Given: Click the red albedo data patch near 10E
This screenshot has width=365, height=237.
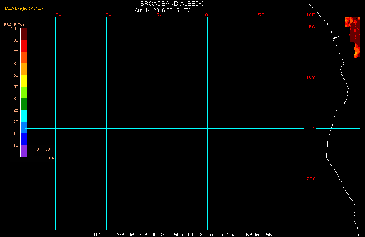Looking at the screenshot, I should (353, 37).
